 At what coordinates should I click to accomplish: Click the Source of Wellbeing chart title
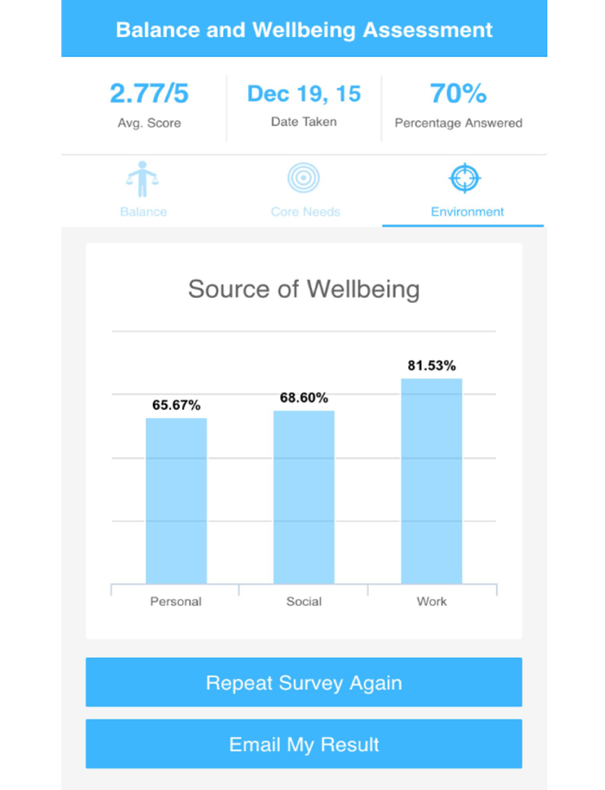[302, 289]
